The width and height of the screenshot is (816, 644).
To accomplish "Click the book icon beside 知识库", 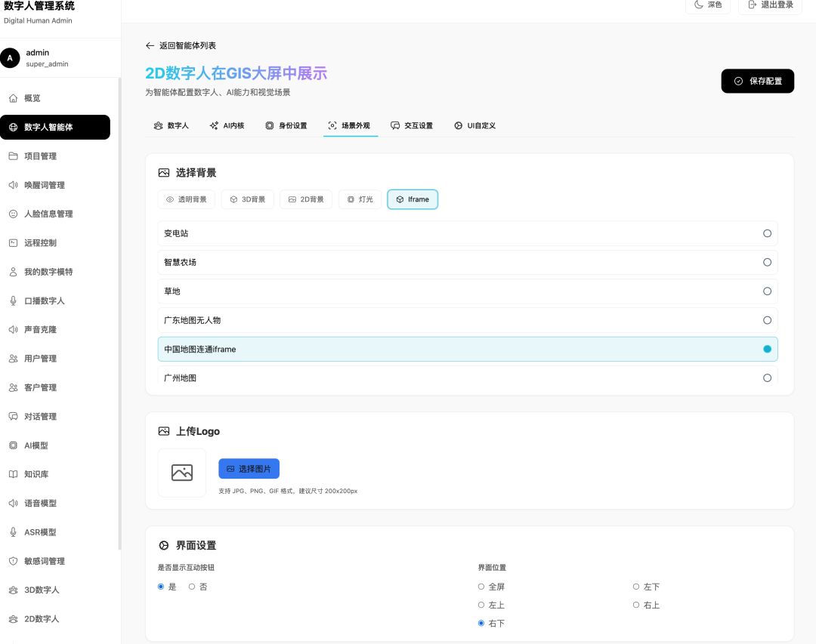I will pyautogui.click(x=14, y=474).
